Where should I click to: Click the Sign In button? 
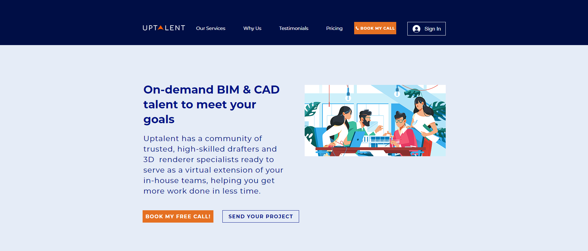(x=427, y=29)
